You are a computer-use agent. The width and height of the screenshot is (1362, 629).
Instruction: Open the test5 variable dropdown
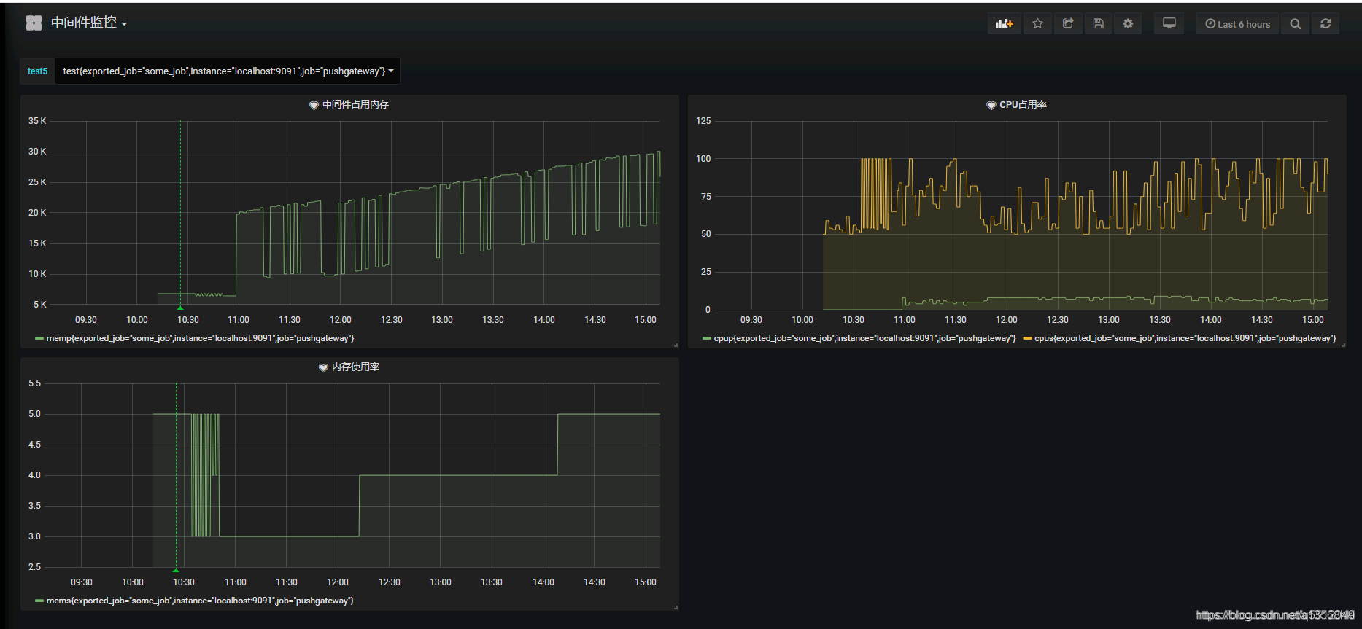228,71
